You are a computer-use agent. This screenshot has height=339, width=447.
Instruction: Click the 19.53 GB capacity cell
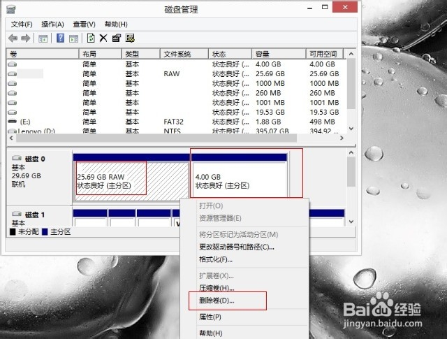(x=270, y=112)
